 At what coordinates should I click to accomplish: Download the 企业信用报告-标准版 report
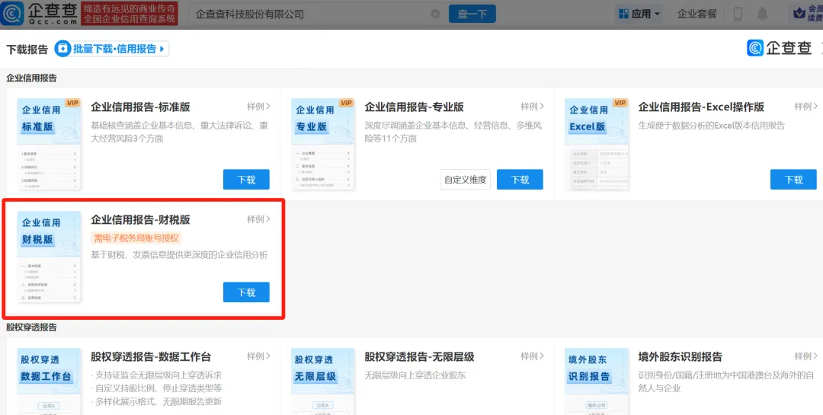coord(246,180)
